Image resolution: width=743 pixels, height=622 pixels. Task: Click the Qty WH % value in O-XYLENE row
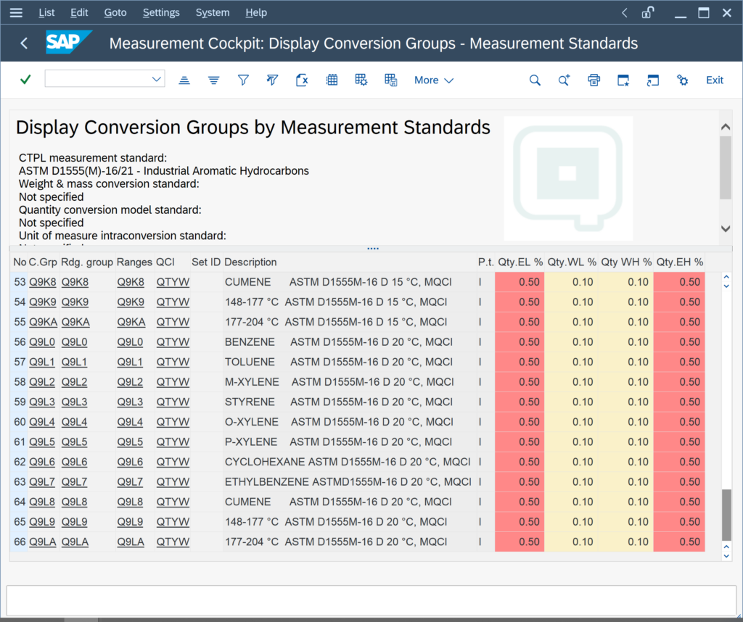(626, 422)
